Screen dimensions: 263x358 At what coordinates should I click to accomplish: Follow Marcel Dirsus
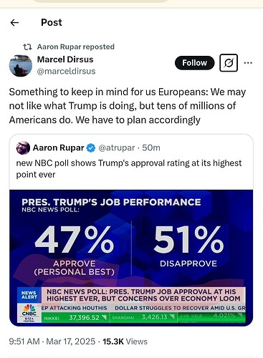click(194, 63)
